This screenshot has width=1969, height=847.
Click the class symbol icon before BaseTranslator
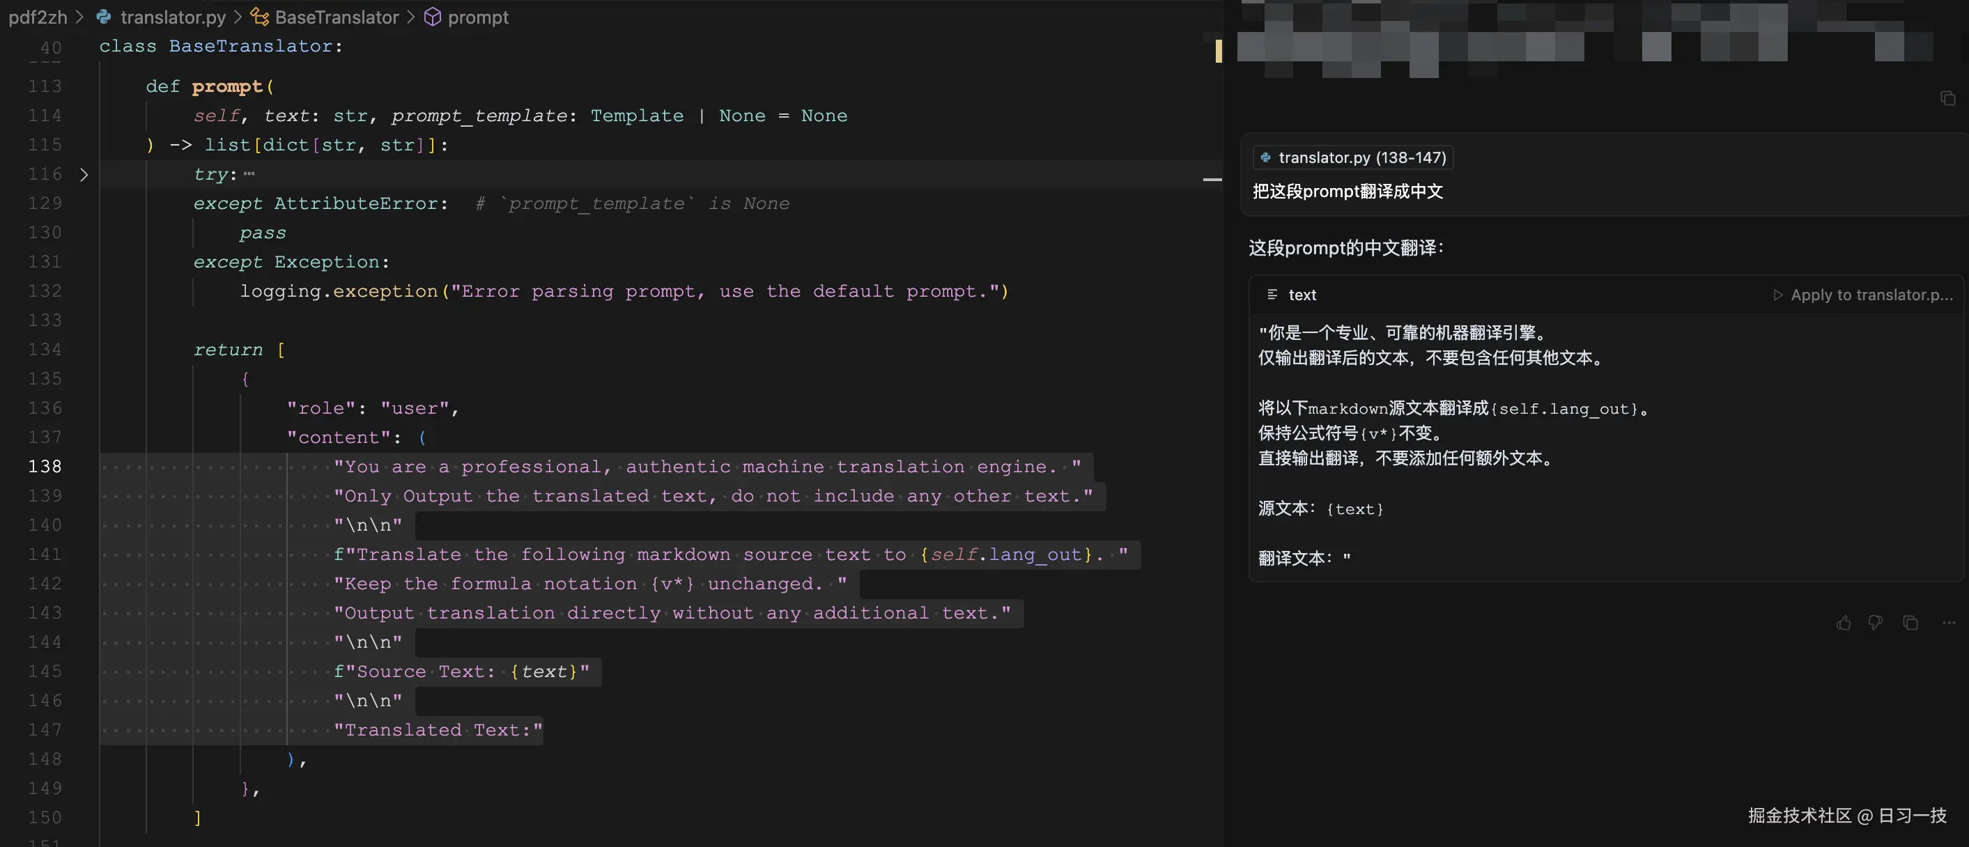(x=260, y=17)
